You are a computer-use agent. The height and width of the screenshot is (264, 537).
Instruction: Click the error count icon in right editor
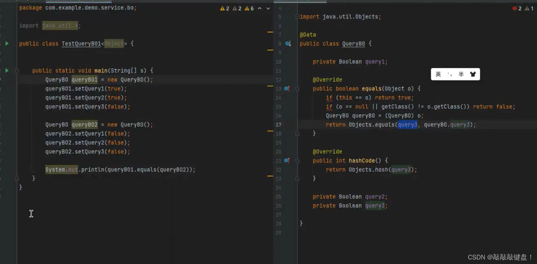click(515, 8)
